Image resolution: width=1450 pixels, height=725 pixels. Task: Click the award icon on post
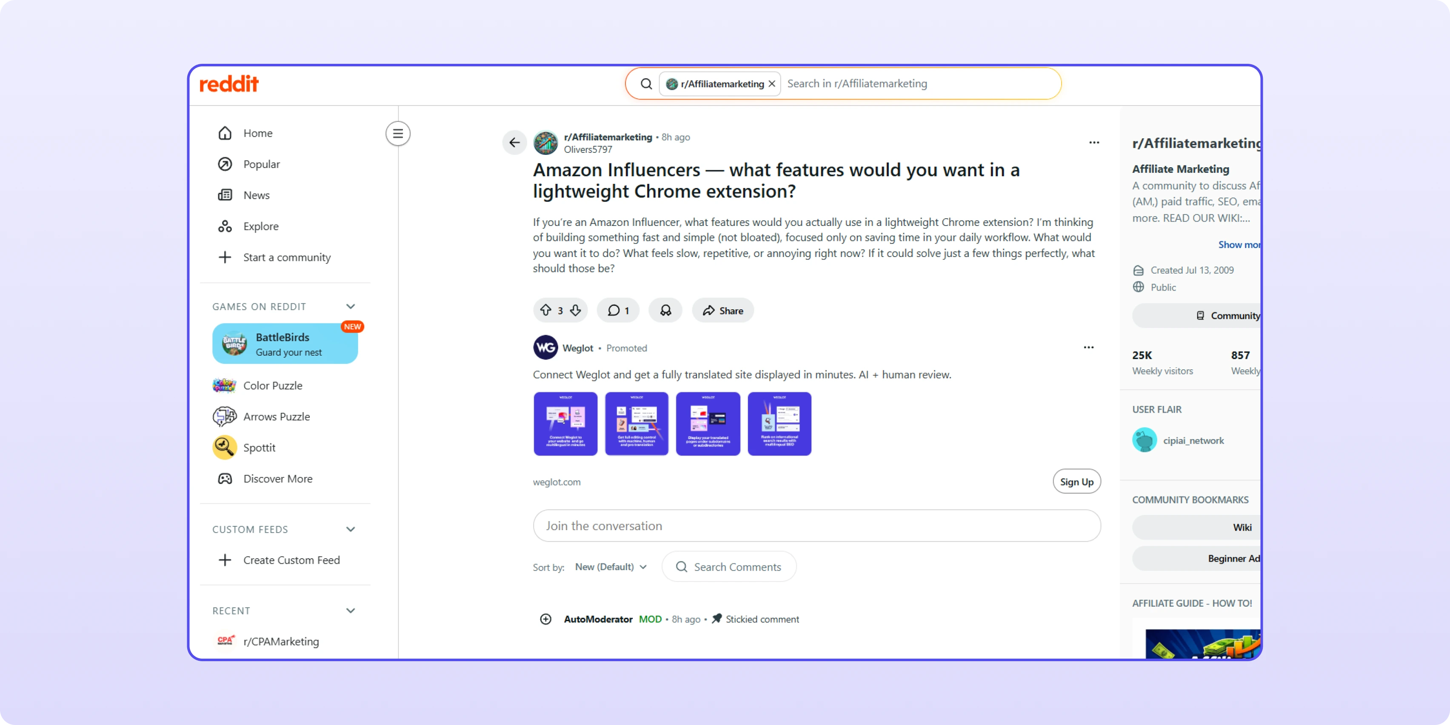pos(665,310)
